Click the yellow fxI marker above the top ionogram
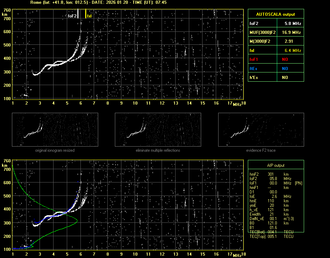Screen dimensions: 330x258 86,14
